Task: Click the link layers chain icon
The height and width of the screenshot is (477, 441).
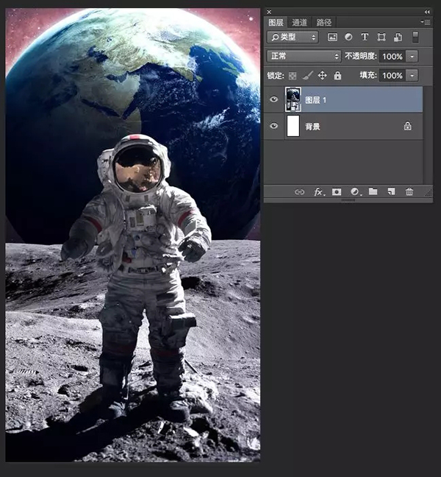Action: point(299,191)
